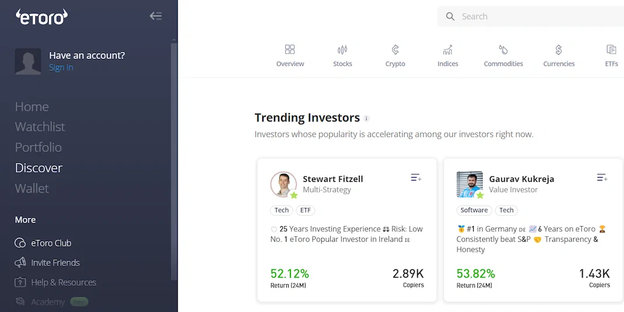
Task: Switch to the ETFs tab
Action: (x=611, y=56)
